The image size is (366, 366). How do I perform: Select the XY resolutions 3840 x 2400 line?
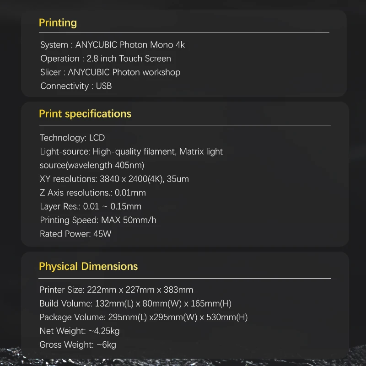[x=114, y=179]
